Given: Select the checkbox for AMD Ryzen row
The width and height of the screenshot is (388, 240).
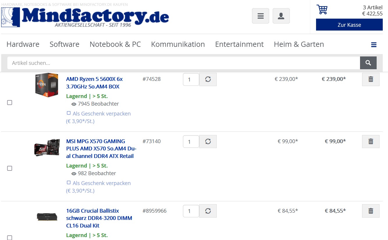Looking at the screenshot, I should pyautogui.click(x=10, y=103).
